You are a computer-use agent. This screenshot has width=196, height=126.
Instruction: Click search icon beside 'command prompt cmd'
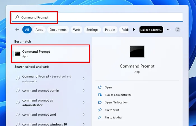point(18,114)
